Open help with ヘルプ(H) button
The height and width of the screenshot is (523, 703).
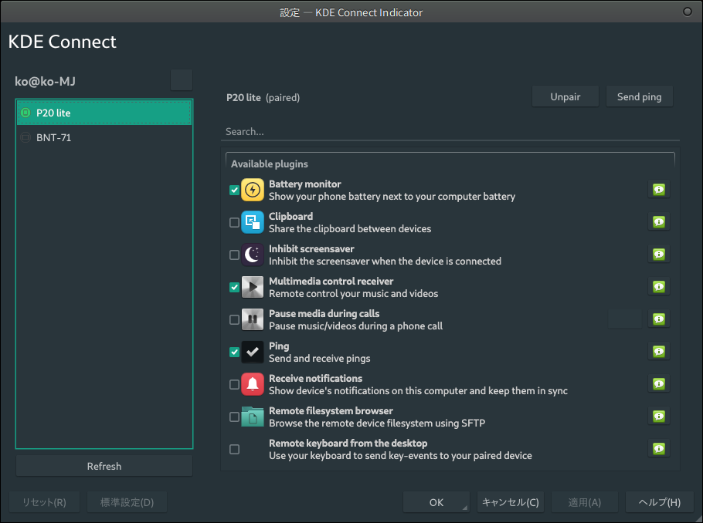coord(659,502)
